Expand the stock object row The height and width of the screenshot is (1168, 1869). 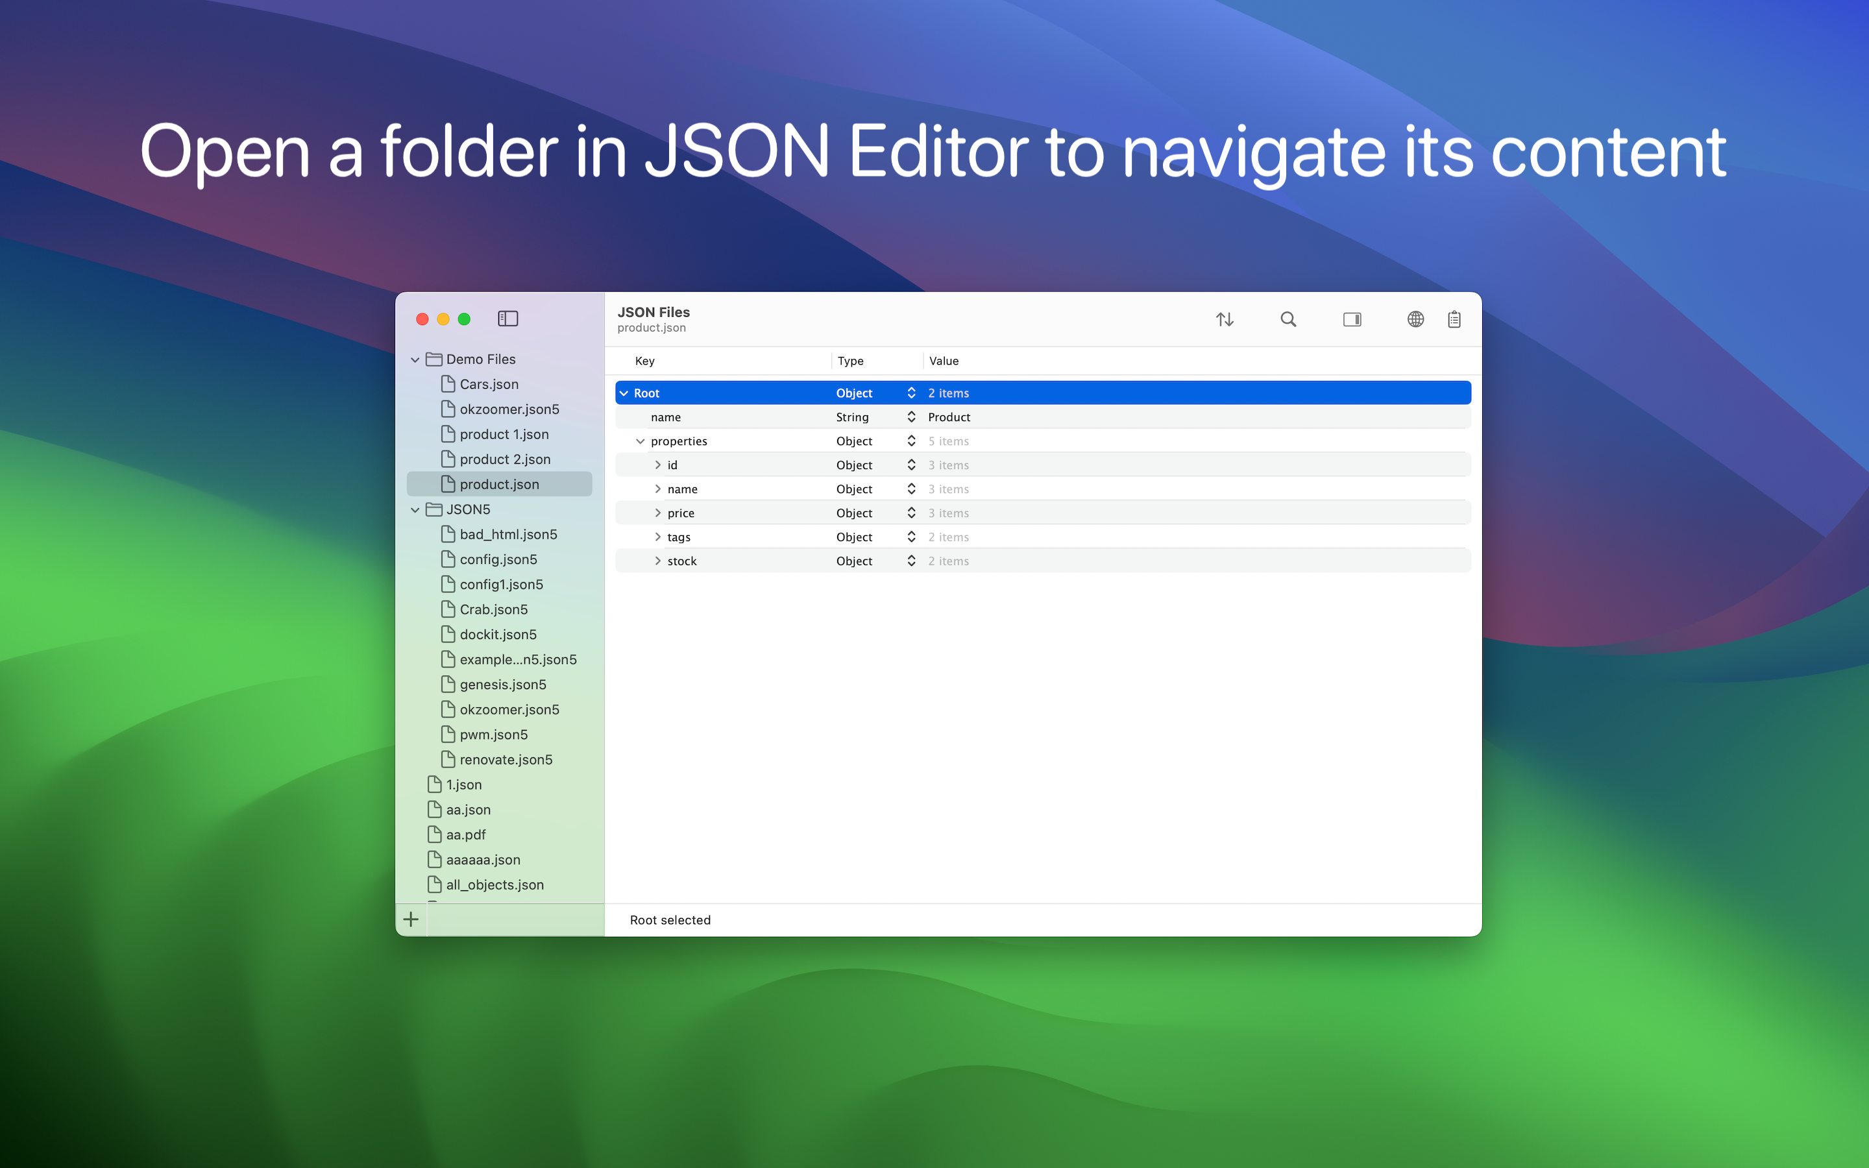pyautogui.click(x=657, y=561)
